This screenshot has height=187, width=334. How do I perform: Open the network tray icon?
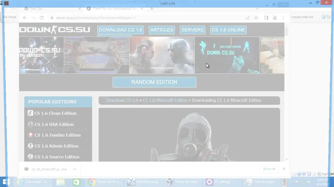[x=303, y=182]
